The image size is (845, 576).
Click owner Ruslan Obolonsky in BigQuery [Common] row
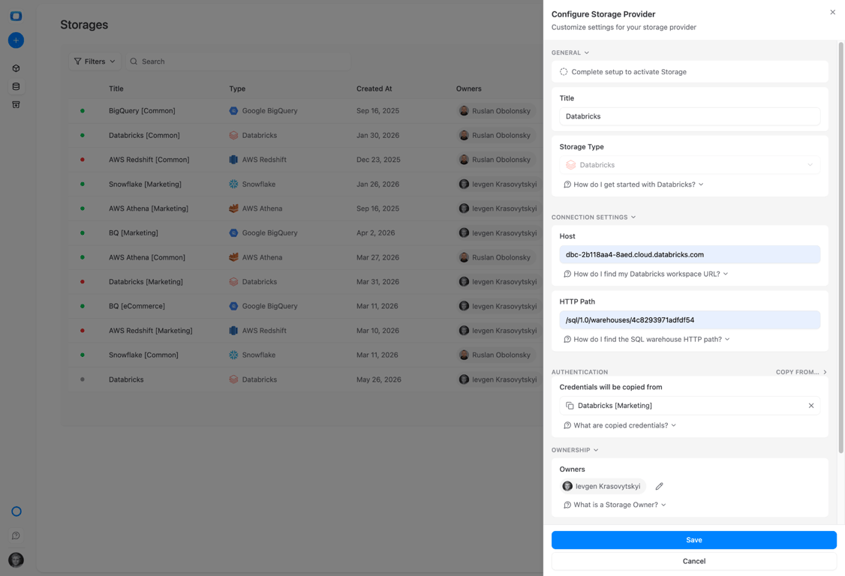point(495,111)
